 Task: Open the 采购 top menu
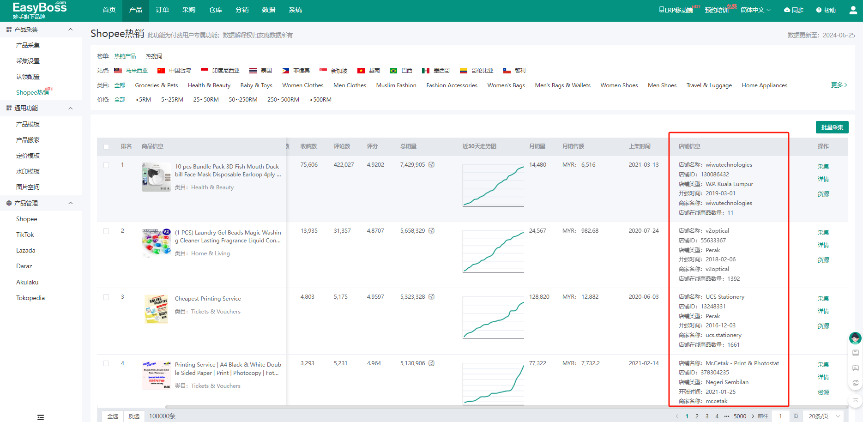[x=189, y=10]
